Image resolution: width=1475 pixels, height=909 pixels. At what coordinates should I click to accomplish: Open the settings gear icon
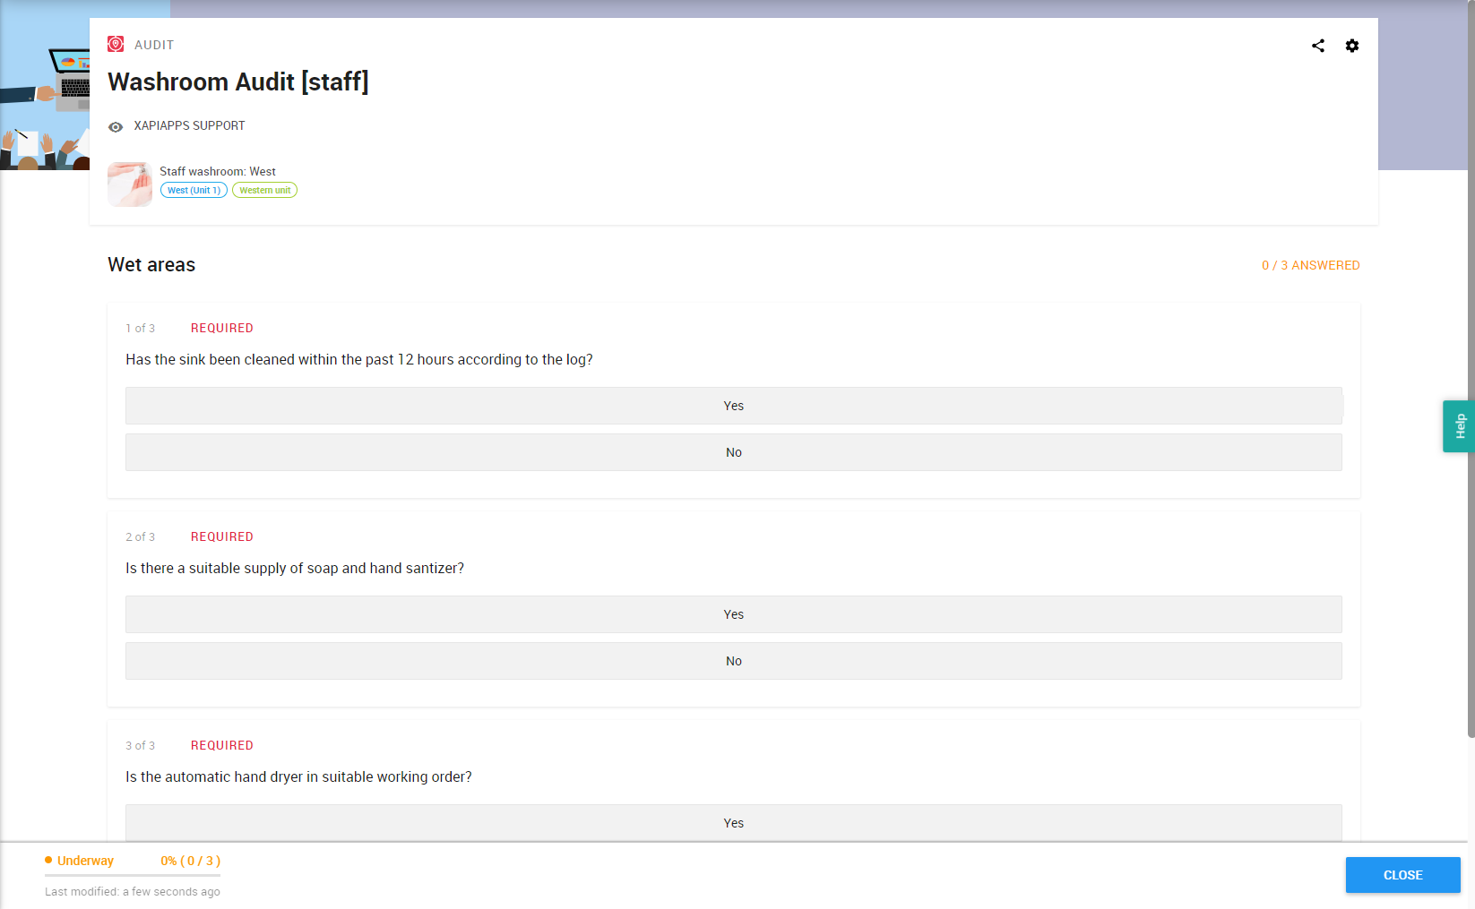point(1352,46)
